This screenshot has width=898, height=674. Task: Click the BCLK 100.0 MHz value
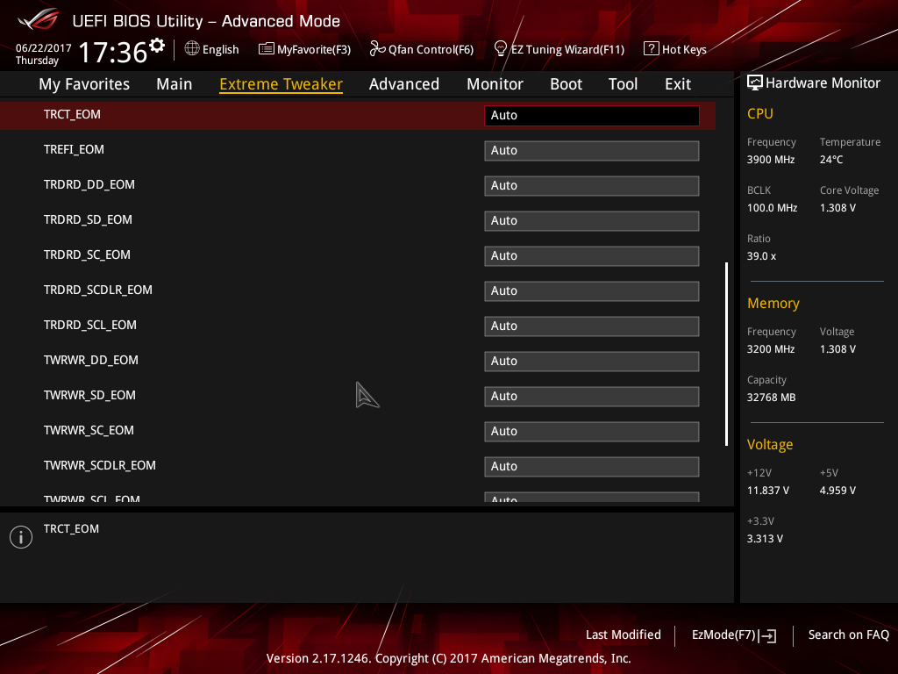click(x=772, y=207)
